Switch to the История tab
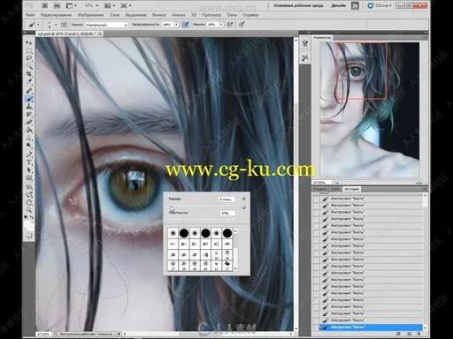 [351, 189]
